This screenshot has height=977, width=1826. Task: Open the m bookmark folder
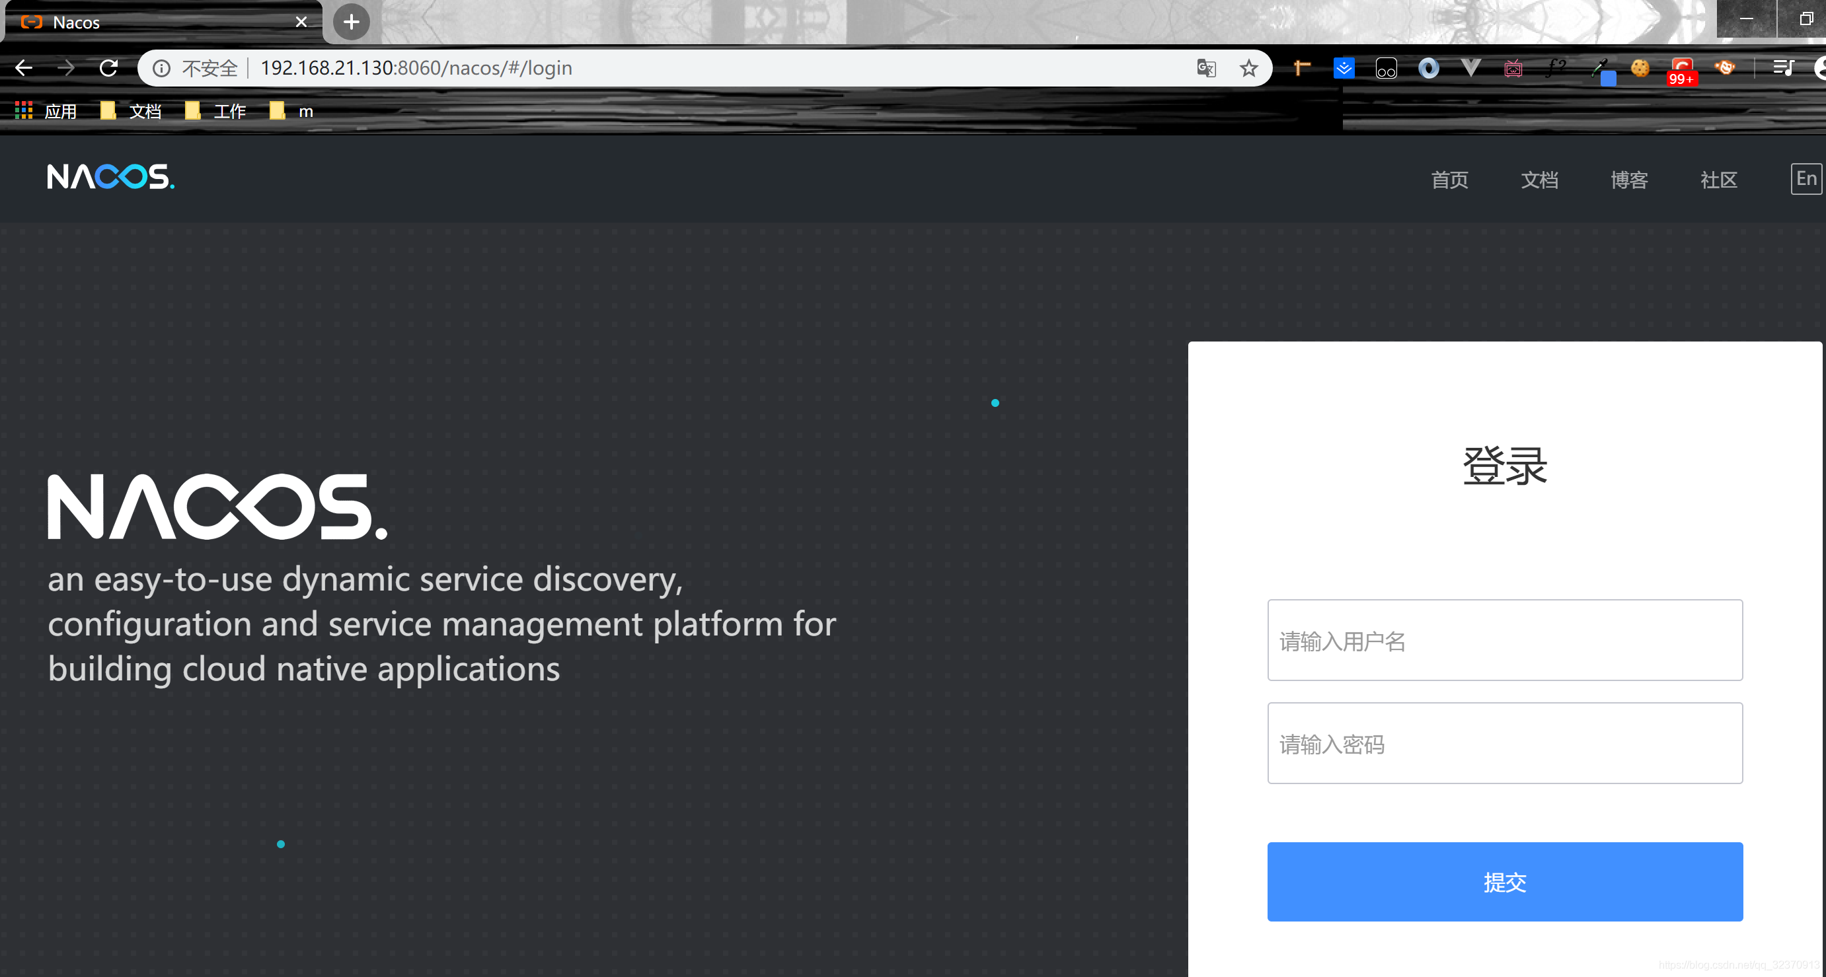[291, 110]
